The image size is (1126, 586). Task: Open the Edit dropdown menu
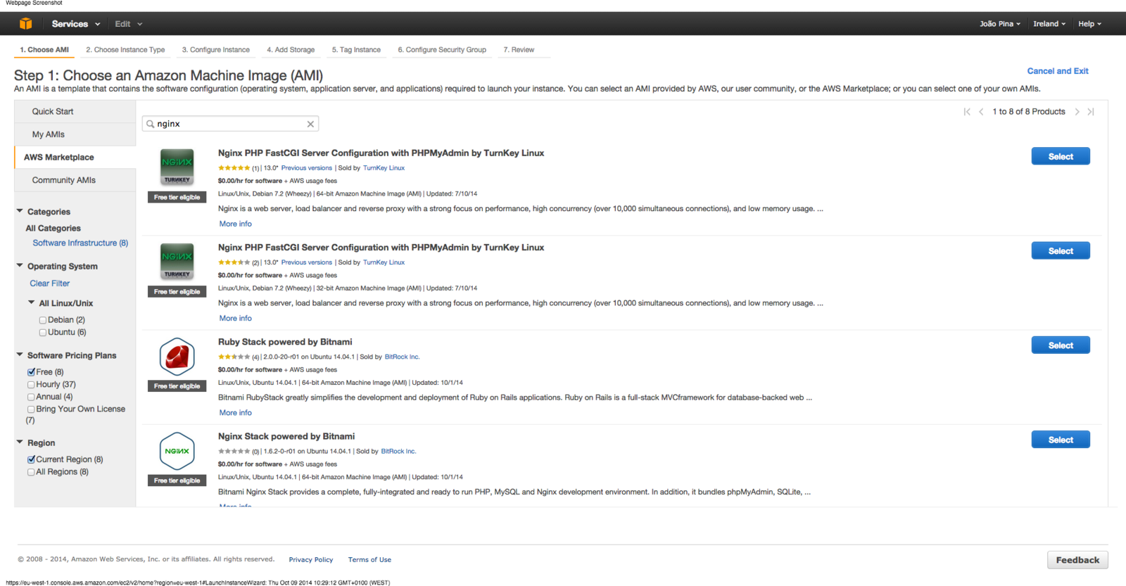[129, 24]
